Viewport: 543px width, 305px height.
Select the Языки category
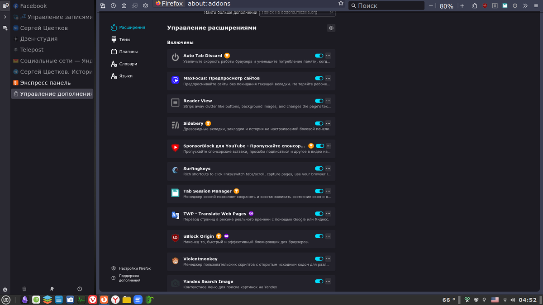122,76
